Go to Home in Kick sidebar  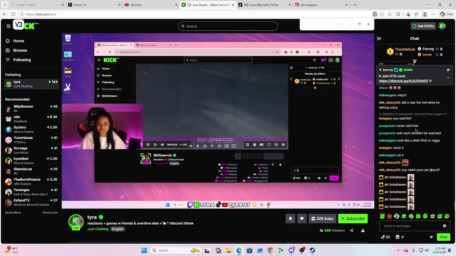[x=19, y=41]
